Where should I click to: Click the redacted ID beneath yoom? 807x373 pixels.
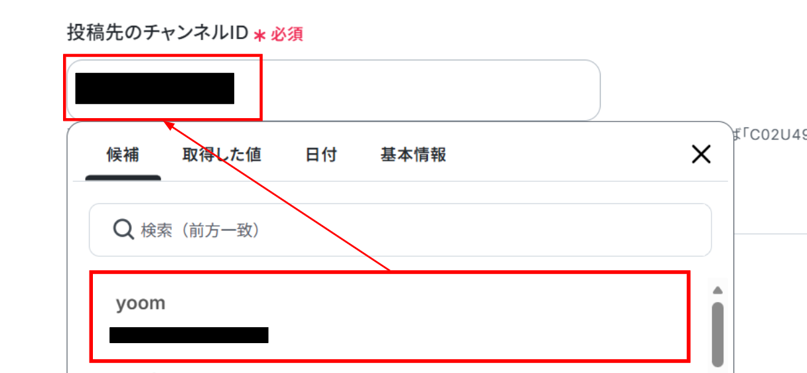(189, 335)
